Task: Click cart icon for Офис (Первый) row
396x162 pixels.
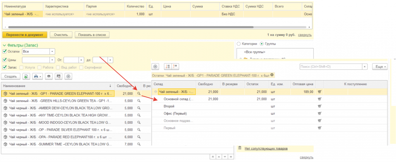Action: pyautogui.click(x=319, y=113)
